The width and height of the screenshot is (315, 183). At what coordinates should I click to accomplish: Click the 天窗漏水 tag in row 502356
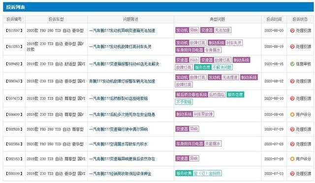213,144
